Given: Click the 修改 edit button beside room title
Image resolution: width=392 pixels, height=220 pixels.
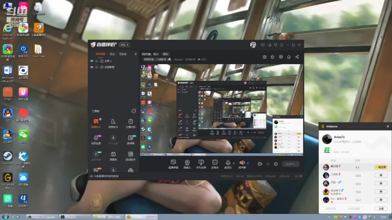Looking at the screenshot, I should pyautogui.click(x=166, y=54).
